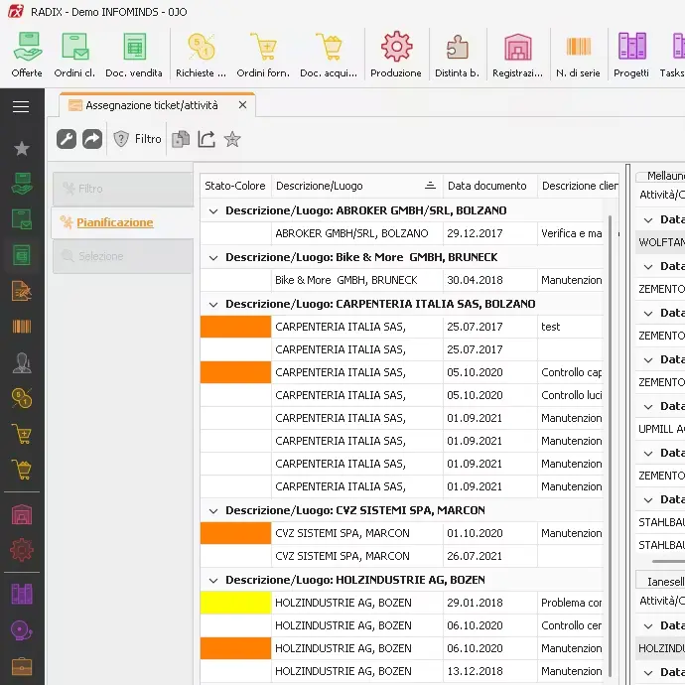Click orange status of 25.07.2017 test row
Screen dimensions: 685x685
coord(235,327)
